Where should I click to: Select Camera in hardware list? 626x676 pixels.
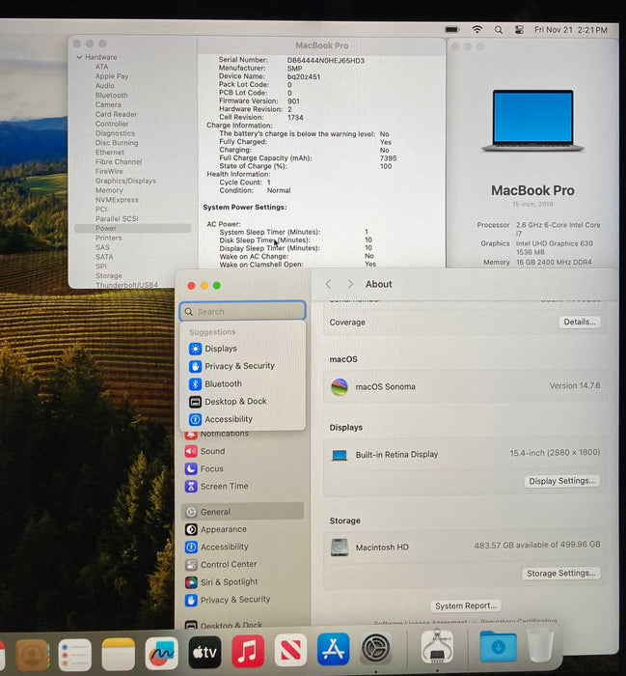[108, 104]
